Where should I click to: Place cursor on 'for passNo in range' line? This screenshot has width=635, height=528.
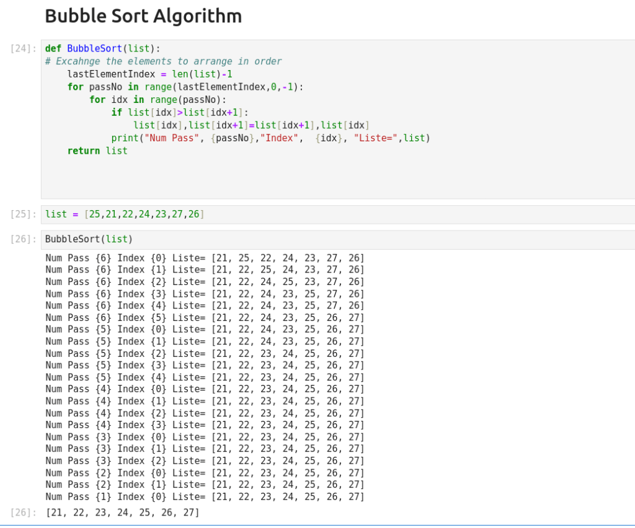[185, 87]
